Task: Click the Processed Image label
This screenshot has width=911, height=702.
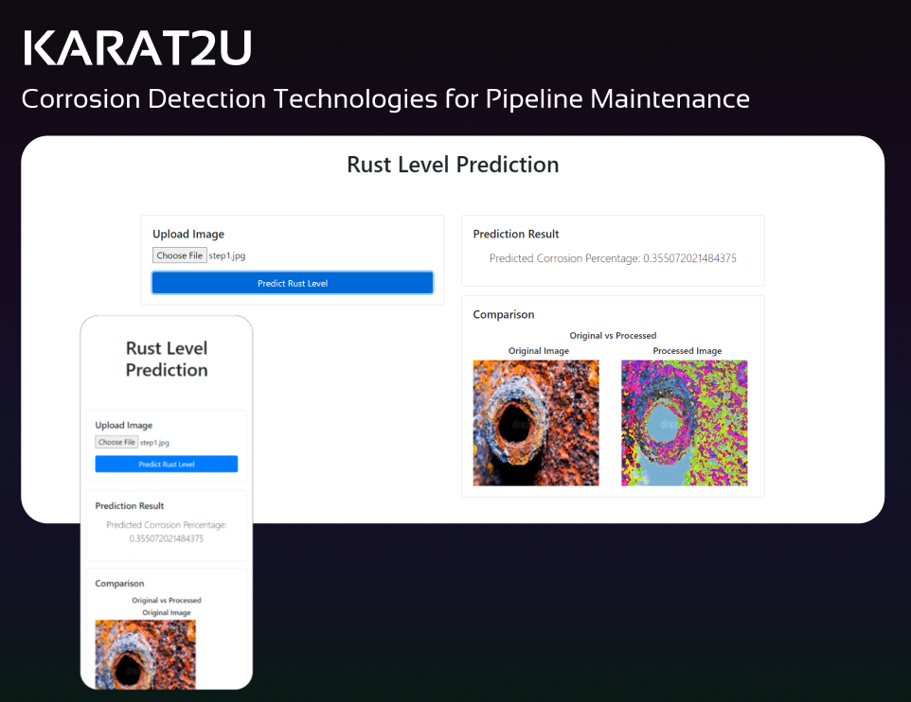Action: (688, 351)
